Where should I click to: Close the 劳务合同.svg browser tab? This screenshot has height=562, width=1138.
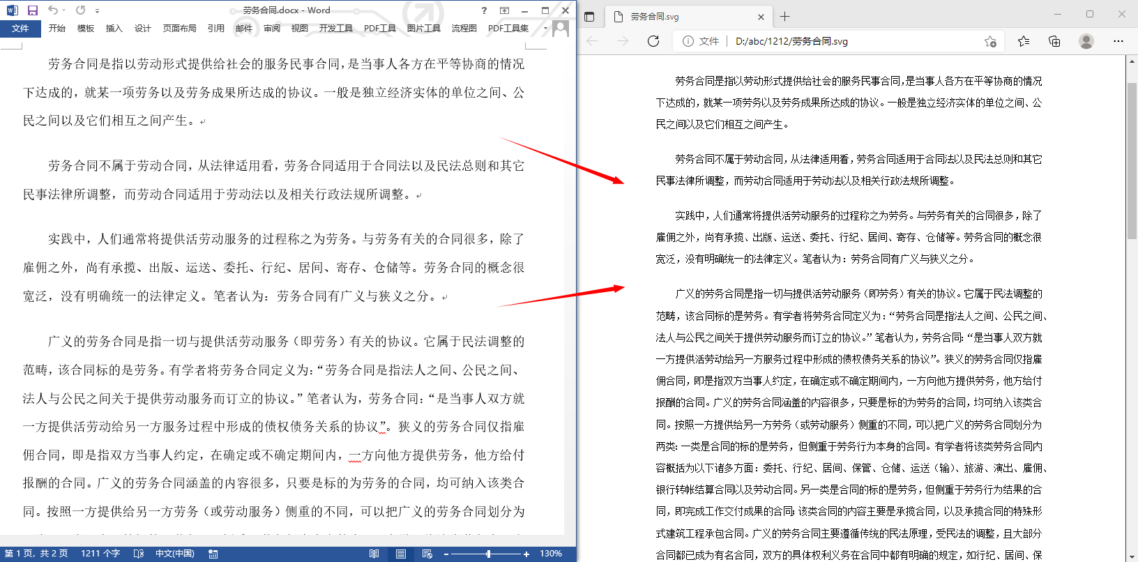761,17
